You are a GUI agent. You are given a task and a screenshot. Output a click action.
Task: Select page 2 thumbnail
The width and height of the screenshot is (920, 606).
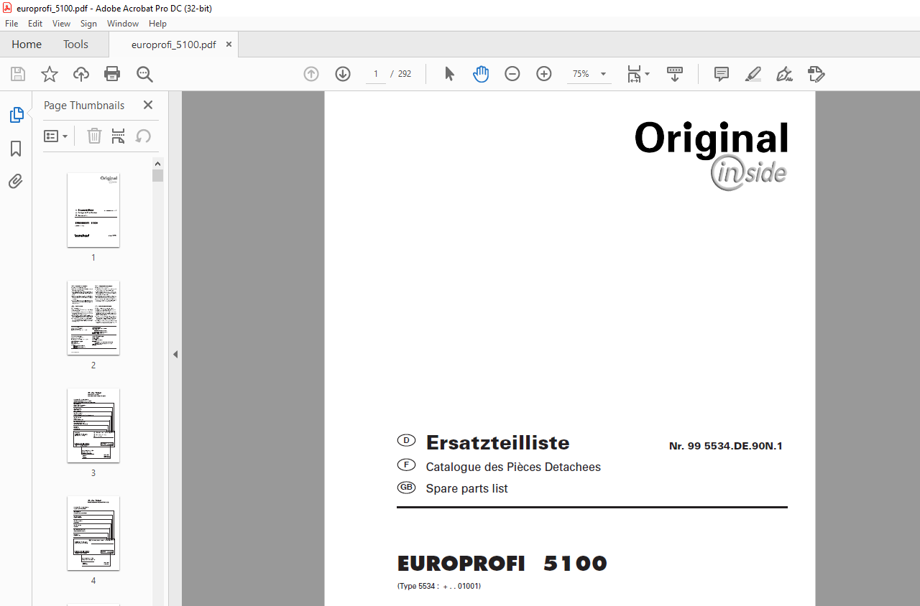(93, 317)
